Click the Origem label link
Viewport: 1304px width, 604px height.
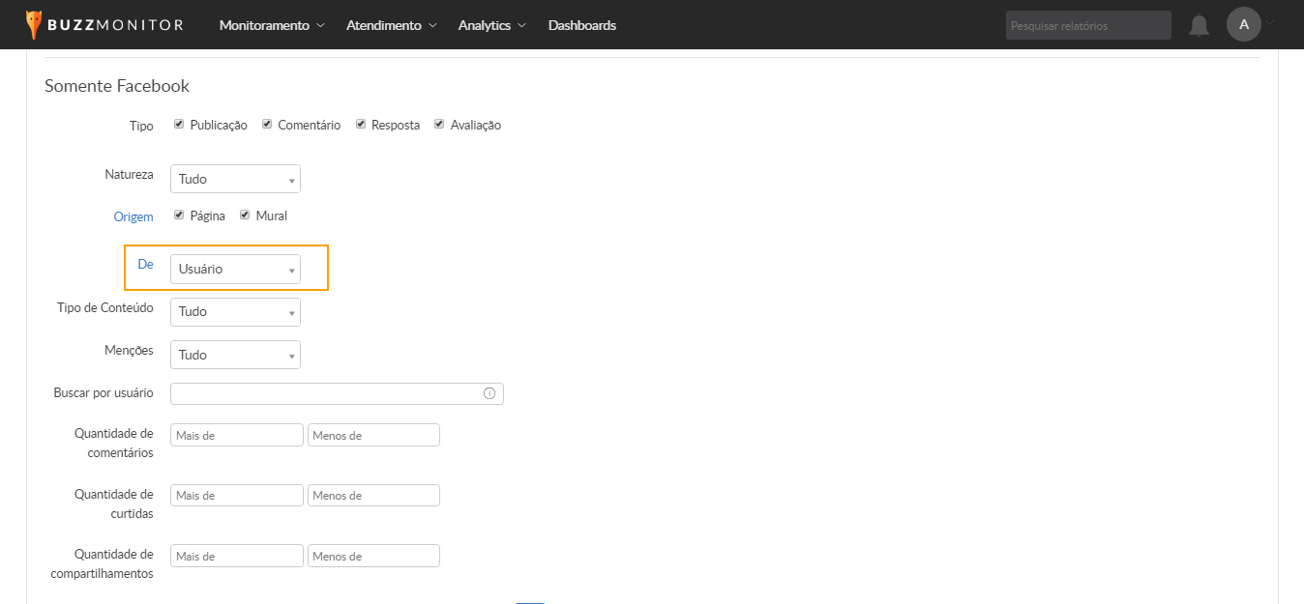click(x=133, y=216)
